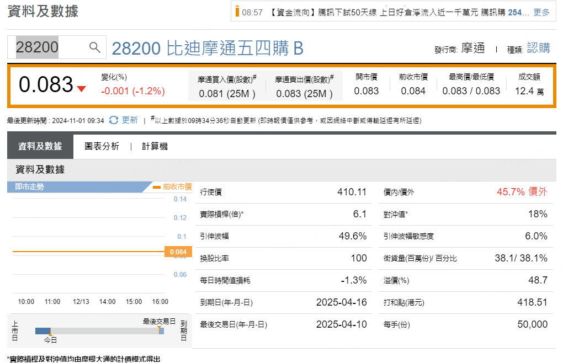Click the circular refresh arrows icon

click(x=114, y=120)
